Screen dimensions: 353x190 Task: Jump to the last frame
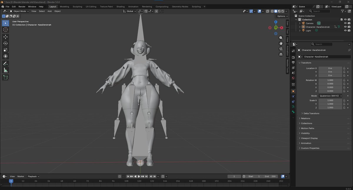click(146, 176)
